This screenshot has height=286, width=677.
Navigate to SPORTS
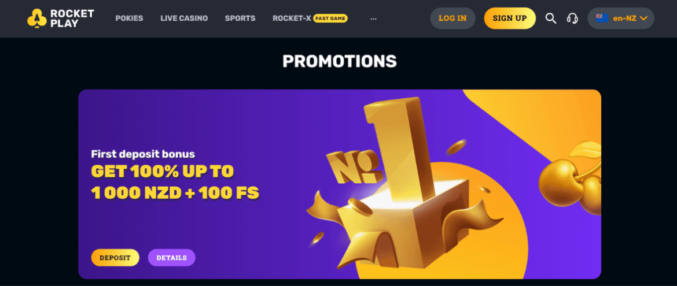click(240, 18)
